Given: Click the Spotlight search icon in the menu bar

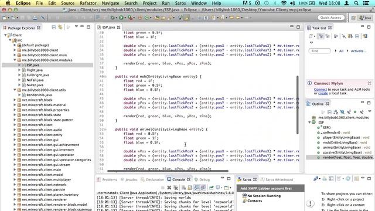Looking at the screenshot, I should (x=356, y=3).
